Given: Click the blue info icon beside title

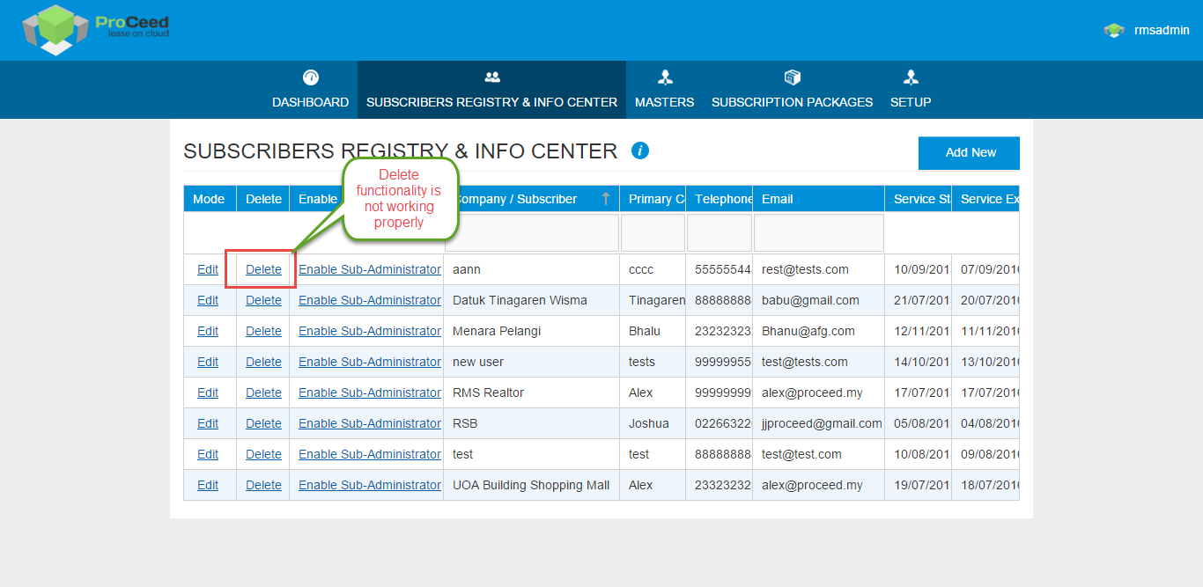Looking at the screenshot, I should [640, 150].
